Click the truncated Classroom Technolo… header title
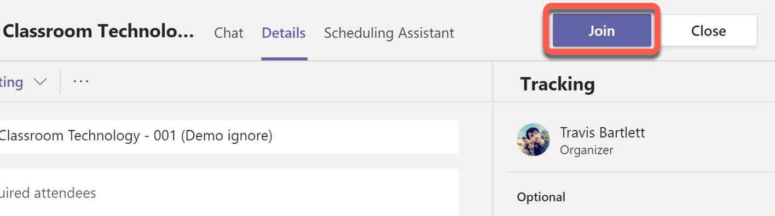Viewport: 775px width, 216px height. tap(99, 32)
